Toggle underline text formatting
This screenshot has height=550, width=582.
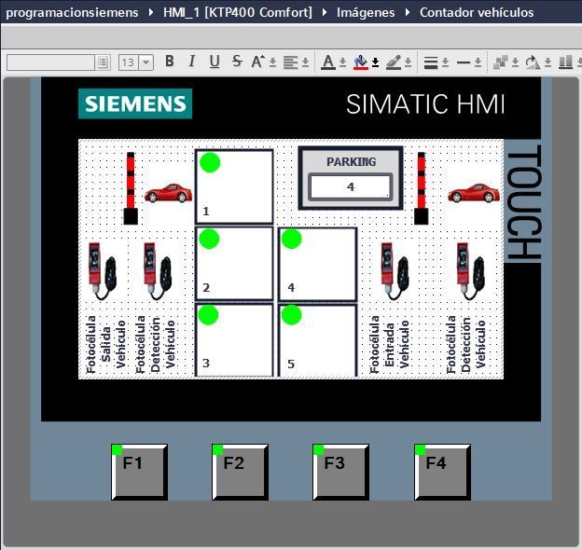(215, 62)
